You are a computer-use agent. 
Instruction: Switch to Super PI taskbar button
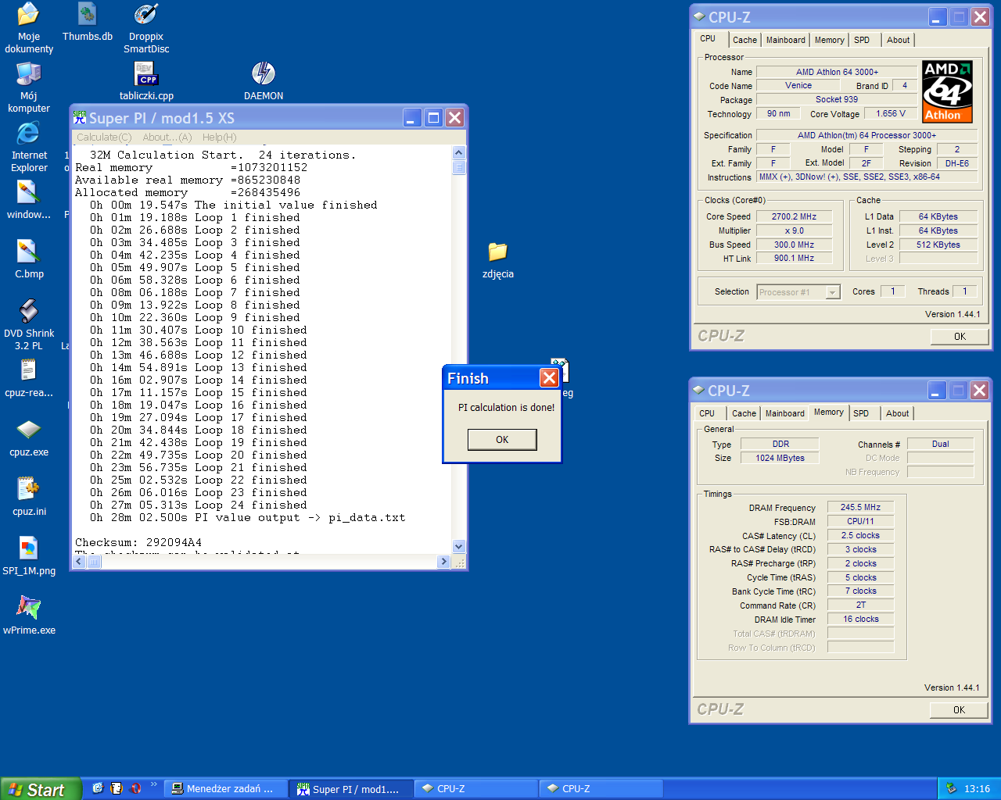[x=350, y=789]
